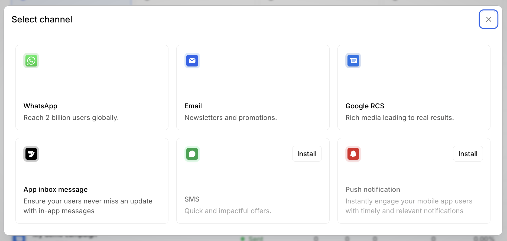Click the red Push notification bell icon
This screenshot has width=507, height=241.
pos(353,154)
